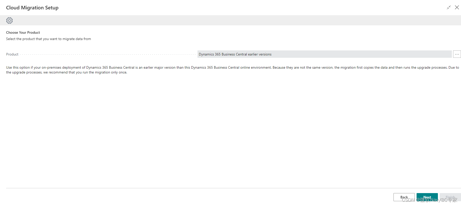Click the 'Use this option' description paragraph
Viewport: 461px width, 205px height.
(233, 70)
